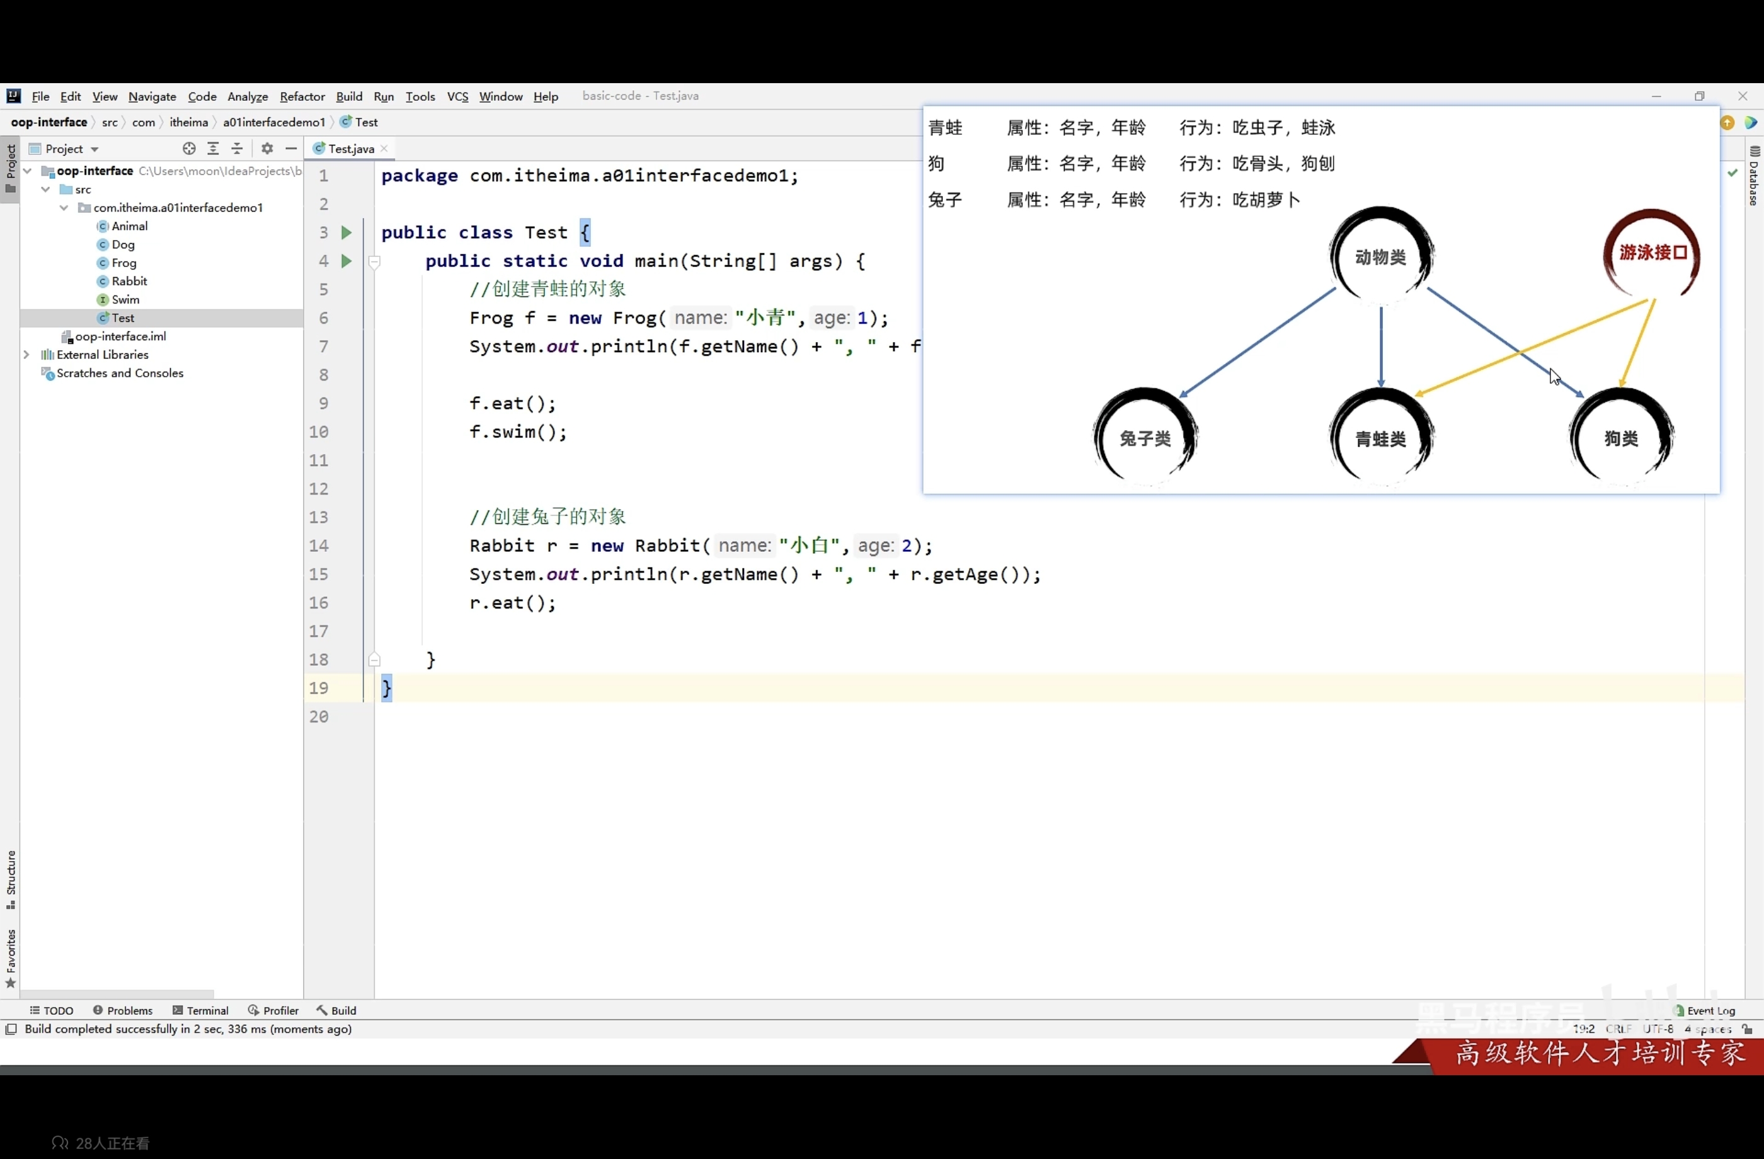Open the Database tool window sidebar

1754,176
